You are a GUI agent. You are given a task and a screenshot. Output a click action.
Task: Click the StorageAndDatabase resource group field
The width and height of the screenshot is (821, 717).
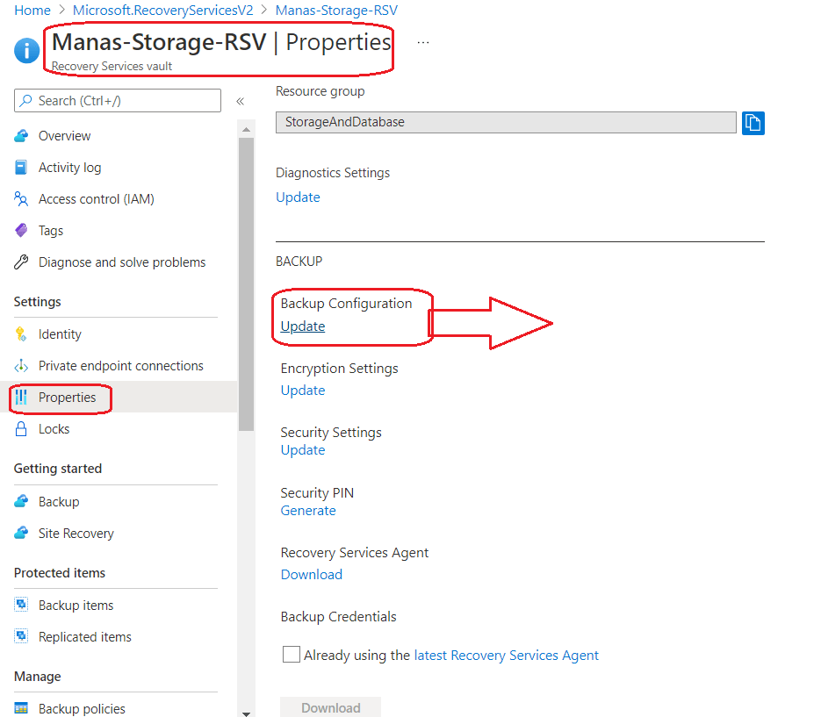[506, 123]
